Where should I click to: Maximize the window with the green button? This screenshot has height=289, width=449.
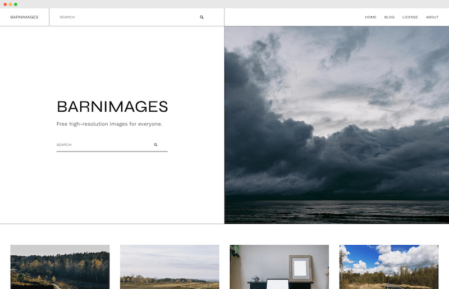tap(16, 4)
